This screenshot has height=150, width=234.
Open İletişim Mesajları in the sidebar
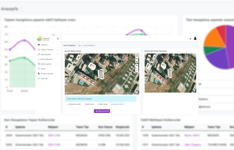coord(46,59)
